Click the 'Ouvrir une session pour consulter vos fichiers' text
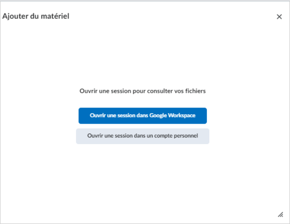Screen dimensions: 290x224 point(143,91)
